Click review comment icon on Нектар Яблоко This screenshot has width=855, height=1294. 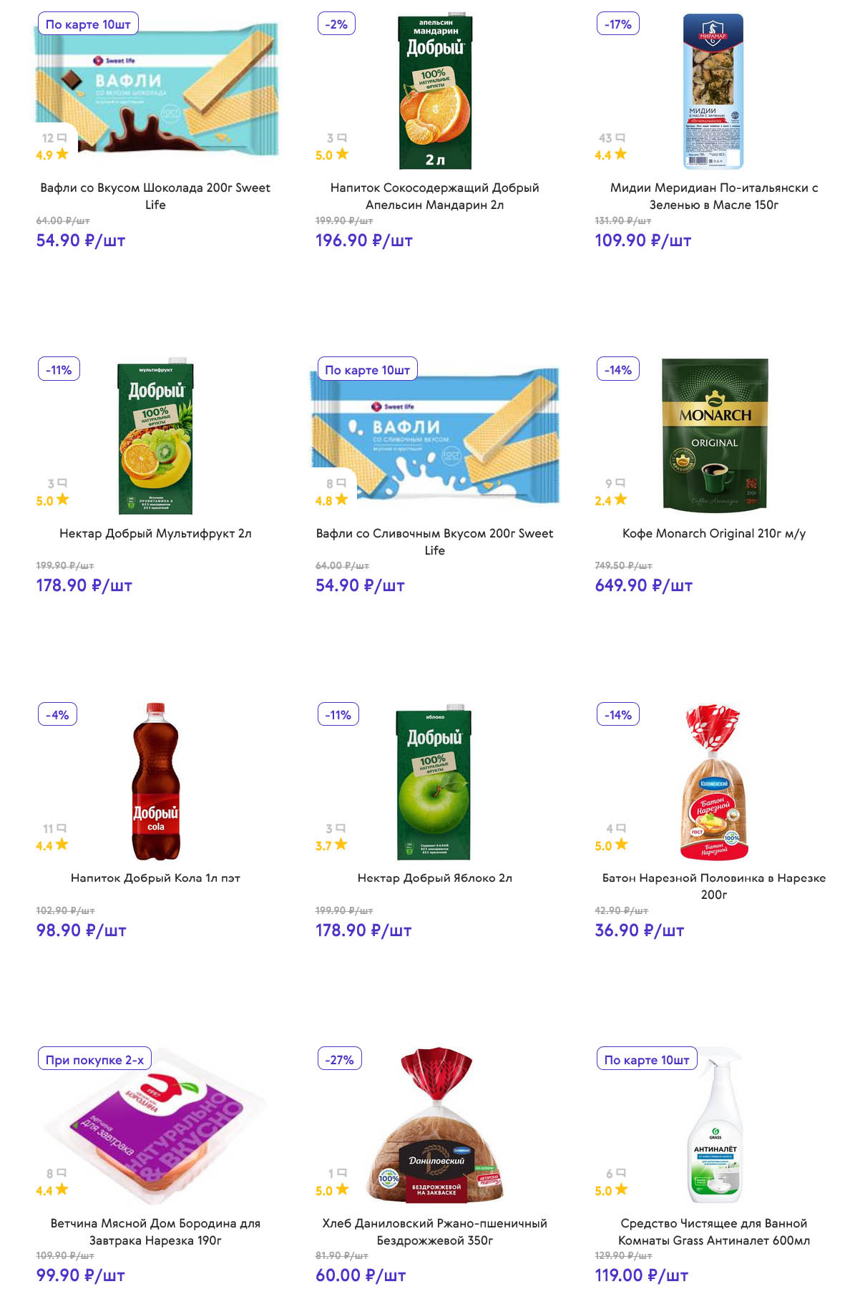click(x=341, y=828)
